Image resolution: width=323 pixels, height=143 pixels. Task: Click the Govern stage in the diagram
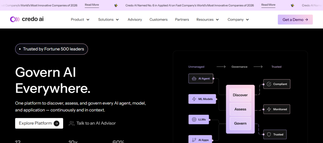click(240, 123)
